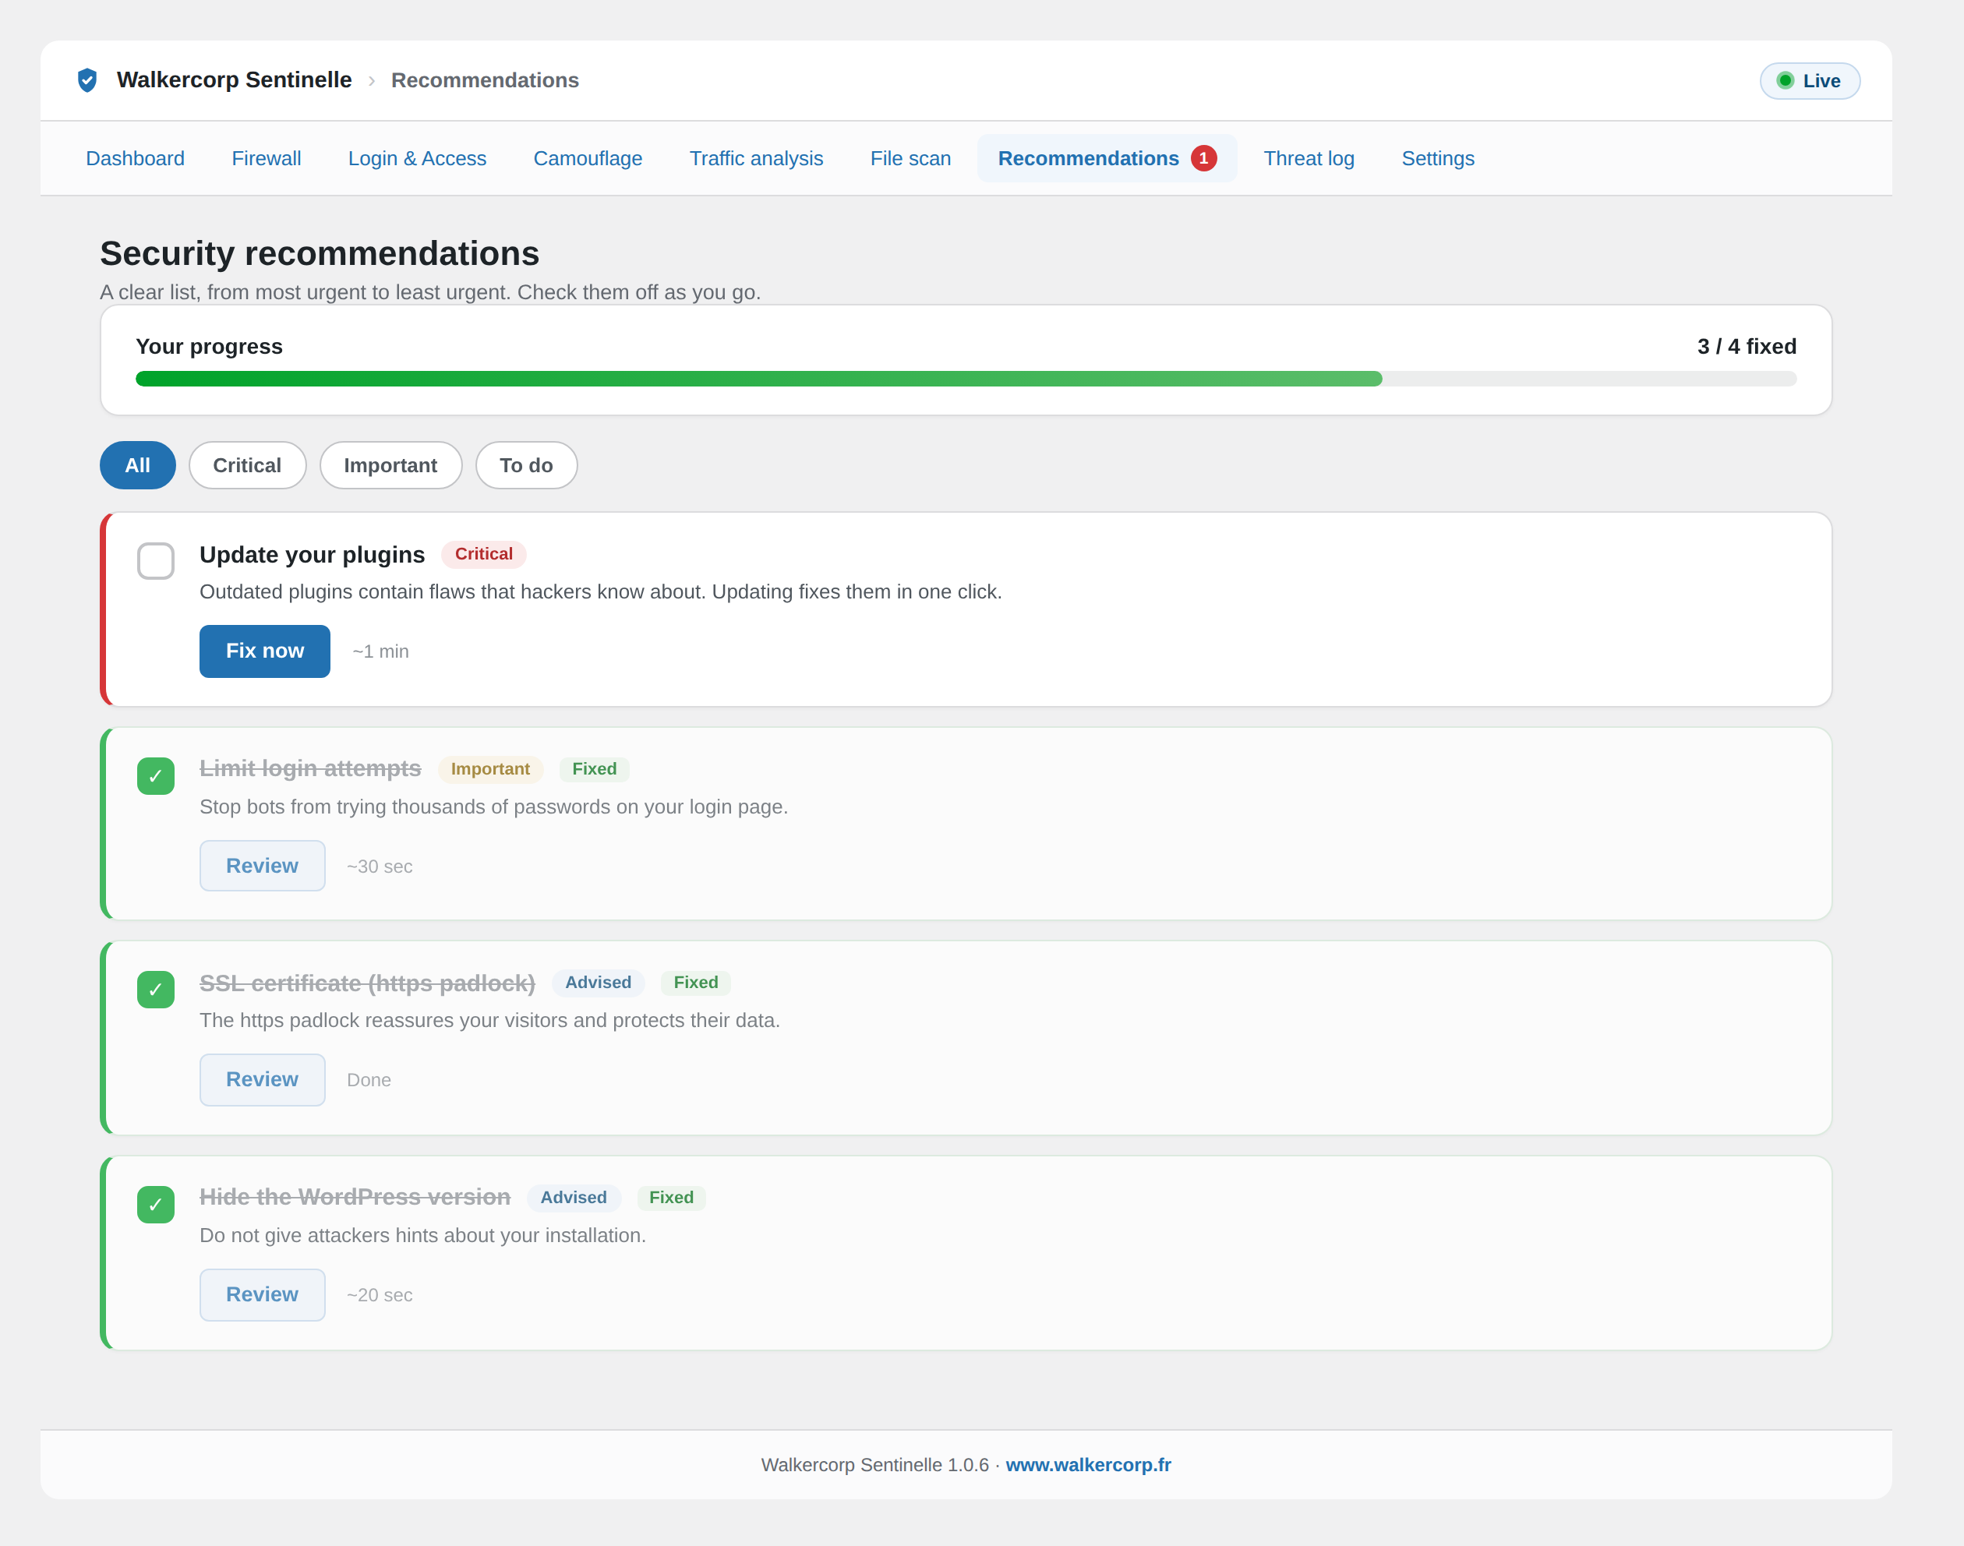
Task: Open the Traffic analysis tab
Action: [x=756, y=158]
